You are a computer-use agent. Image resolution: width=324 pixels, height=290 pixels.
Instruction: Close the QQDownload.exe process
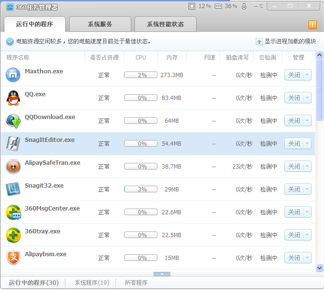(294, 120)
